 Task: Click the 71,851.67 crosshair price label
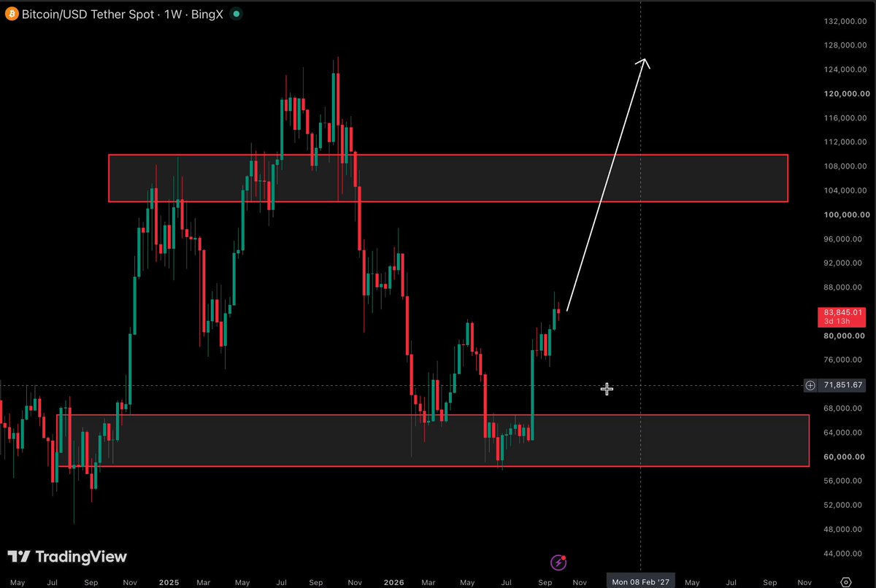tap(843, 385)
